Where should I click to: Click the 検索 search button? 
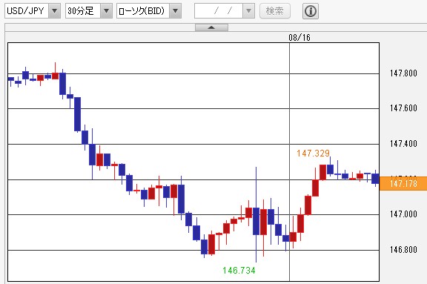pos(275,11)
